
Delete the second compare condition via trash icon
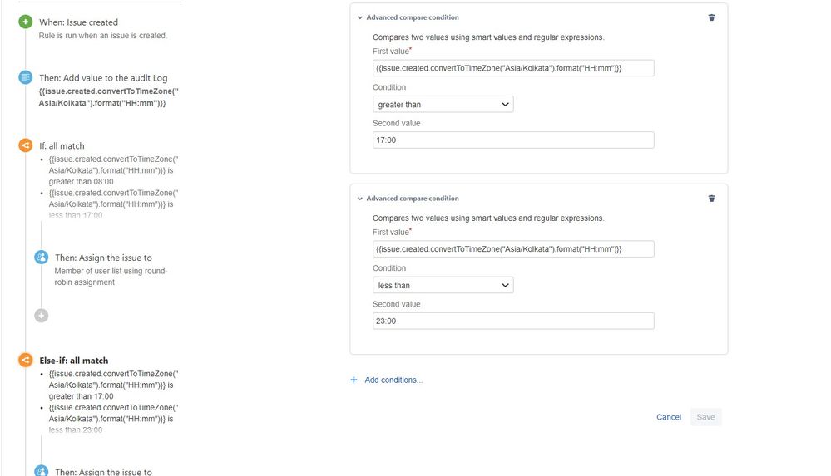pyautogui.click(x=711, y=199)
